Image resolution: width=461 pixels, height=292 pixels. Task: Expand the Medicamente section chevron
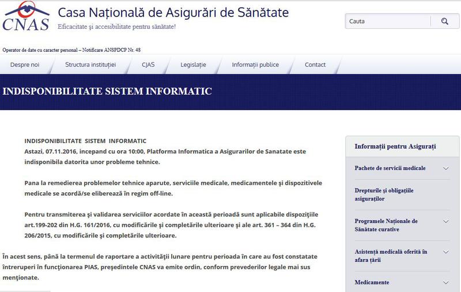[x=446, y=282]
